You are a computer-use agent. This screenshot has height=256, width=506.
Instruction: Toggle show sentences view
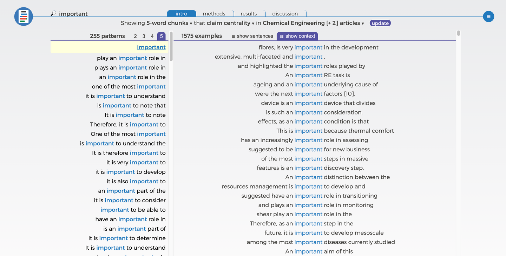coord(252,36)
